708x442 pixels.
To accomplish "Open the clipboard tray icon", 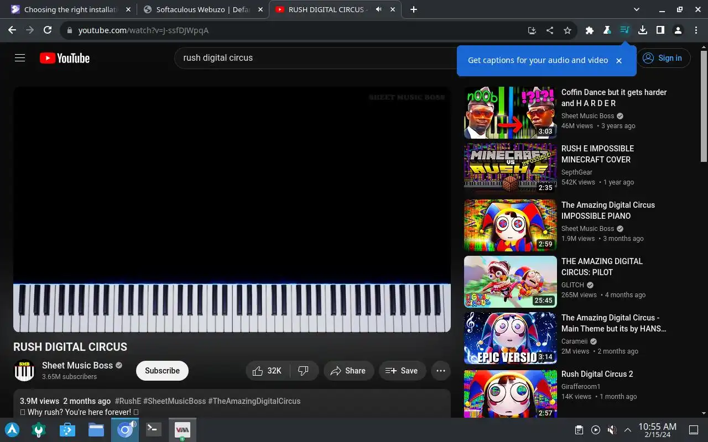I will (x=579, y=430).
